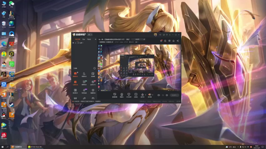Add a new scene with plus button
266x149 pixels.
[95, 39]
